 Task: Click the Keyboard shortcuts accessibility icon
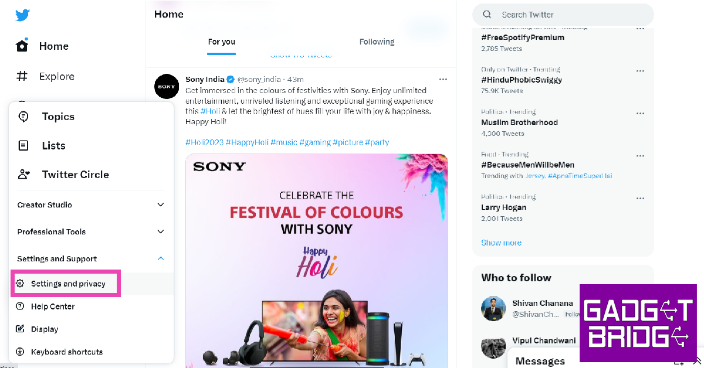click(20, 352)
